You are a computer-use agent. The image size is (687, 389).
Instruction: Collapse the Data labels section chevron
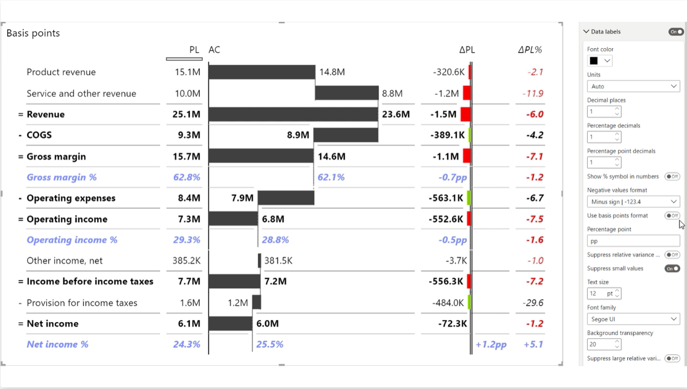[x=586, y=31]
